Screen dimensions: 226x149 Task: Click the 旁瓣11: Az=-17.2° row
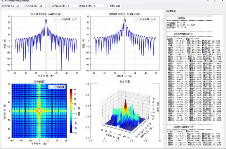[x=195, y=63]
